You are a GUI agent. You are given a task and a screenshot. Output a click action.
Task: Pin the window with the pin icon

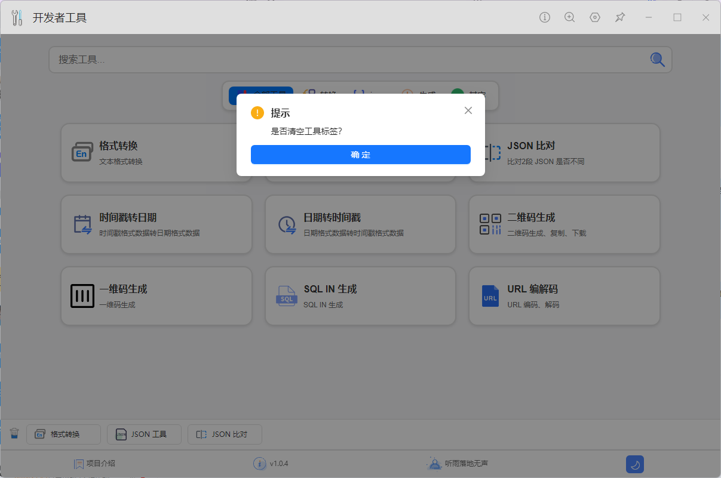[x=620, y=17]
